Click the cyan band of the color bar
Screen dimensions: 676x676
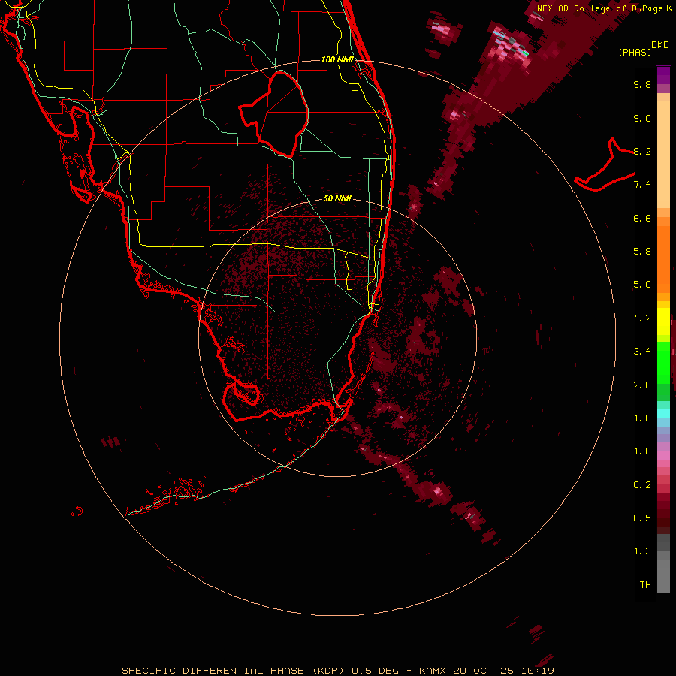pos(663,413)
